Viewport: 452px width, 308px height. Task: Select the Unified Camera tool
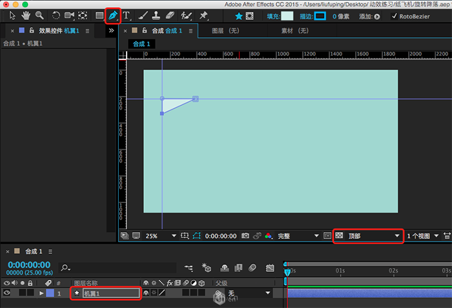[69, 15]
